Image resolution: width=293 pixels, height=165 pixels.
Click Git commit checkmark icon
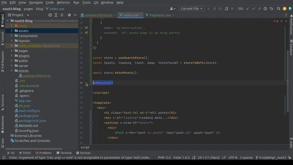coord(253,9)
